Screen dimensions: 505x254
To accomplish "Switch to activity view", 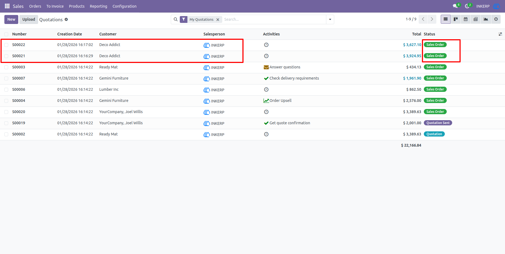I will pos(496,19).
